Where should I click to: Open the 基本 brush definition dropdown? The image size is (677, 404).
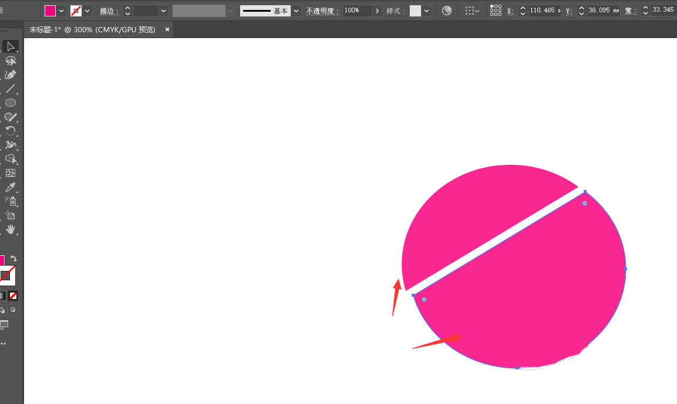pos(296,11)
